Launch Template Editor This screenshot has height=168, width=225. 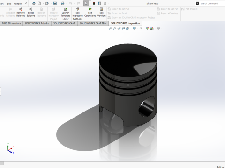click(x=66, y=14)
